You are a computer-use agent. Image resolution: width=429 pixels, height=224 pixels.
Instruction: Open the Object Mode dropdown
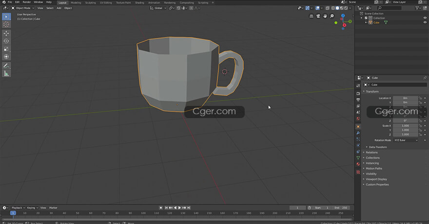click(x=23, y=8)
